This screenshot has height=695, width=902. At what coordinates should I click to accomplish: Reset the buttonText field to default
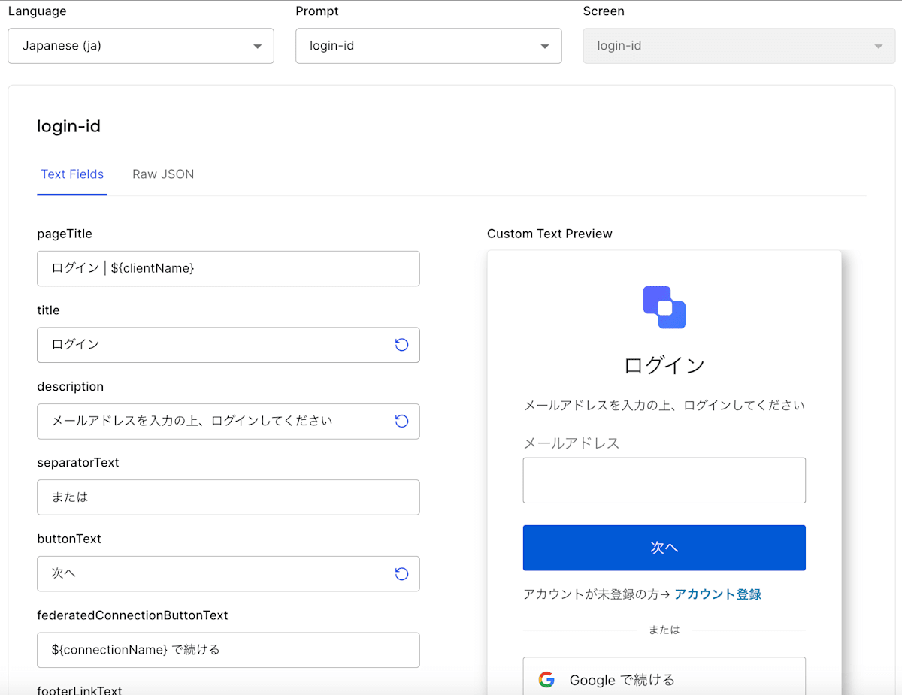tap(401, 574)
